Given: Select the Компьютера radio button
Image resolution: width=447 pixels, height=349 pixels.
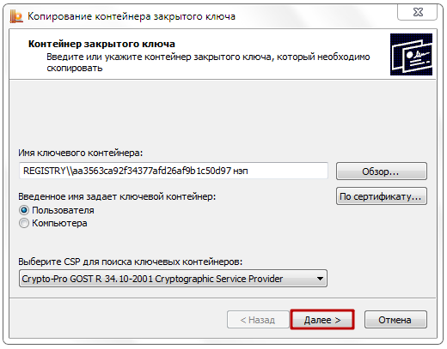Looking at the screenshot, I should 24,223.
